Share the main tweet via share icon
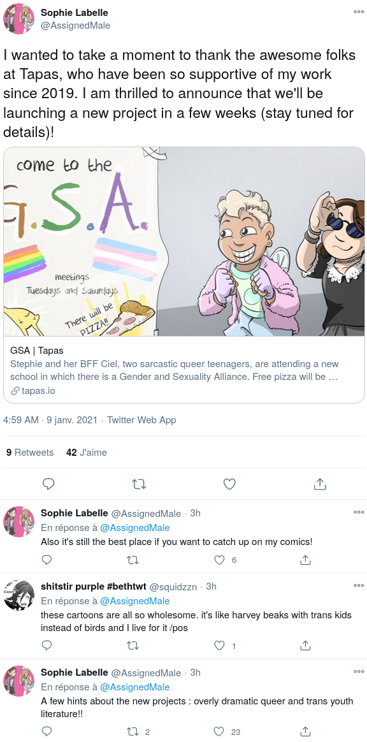The image size is (367, 742). 320,484
